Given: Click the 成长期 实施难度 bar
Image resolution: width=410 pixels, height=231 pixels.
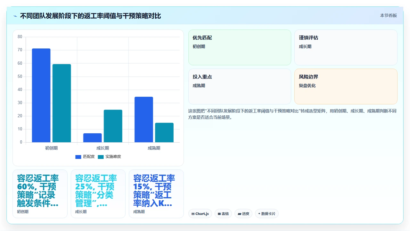Looking at the screenshot, I should [113, 126].
